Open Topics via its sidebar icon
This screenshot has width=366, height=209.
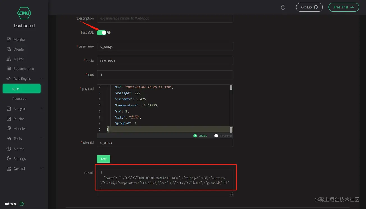coord(9,59)
